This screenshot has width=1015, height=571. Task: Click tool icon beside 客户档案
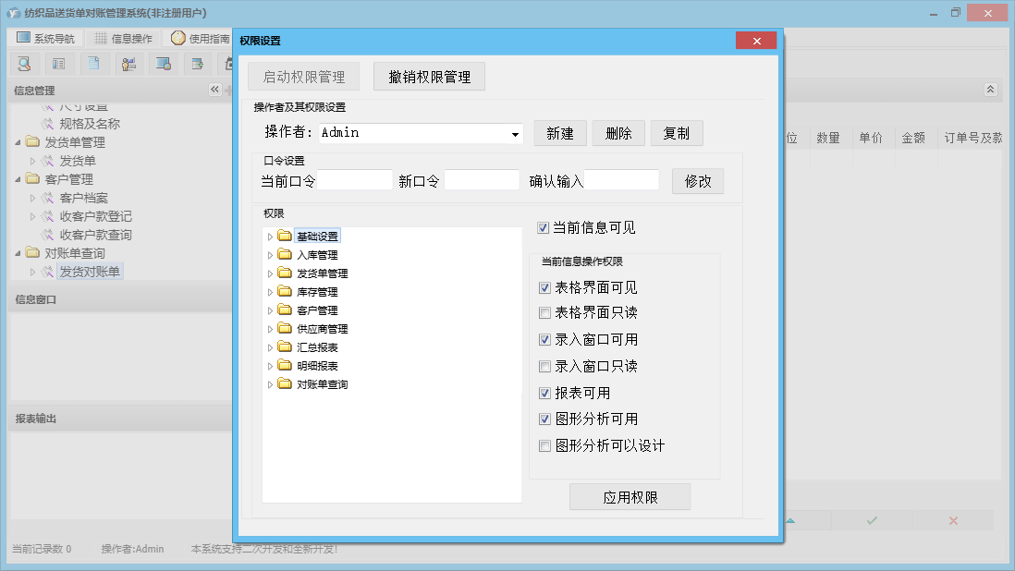point(47,197)
